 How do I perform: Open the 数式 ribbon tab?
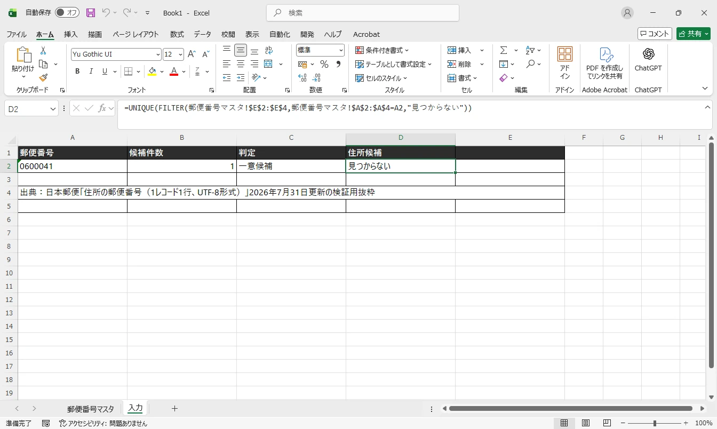tap(177, 34)
